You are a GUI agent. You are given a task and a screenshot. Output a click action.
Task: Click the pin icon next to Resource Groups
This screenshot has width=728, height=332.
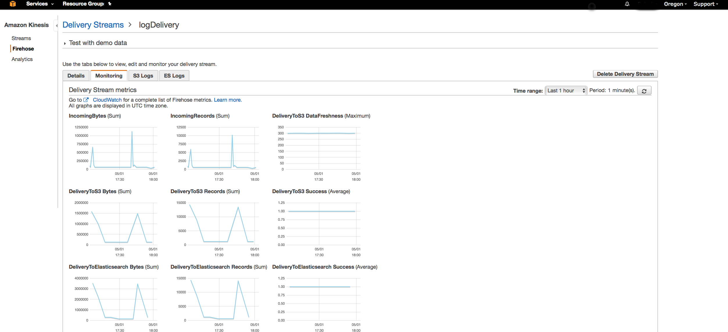click(110, 4)
